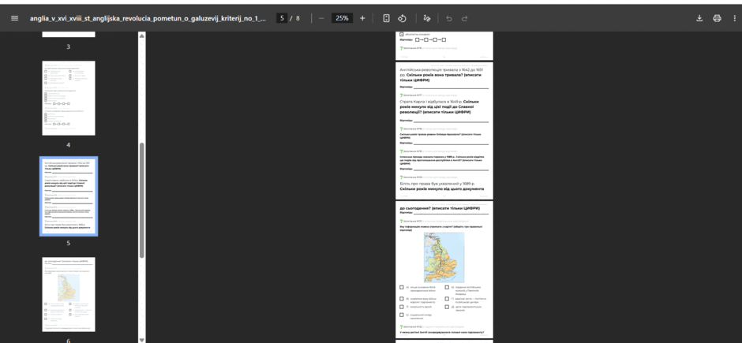Click the thumbnail panel scroll up arrow
The width and height of the screenshot is (742, 343).
tap(141, 36)
